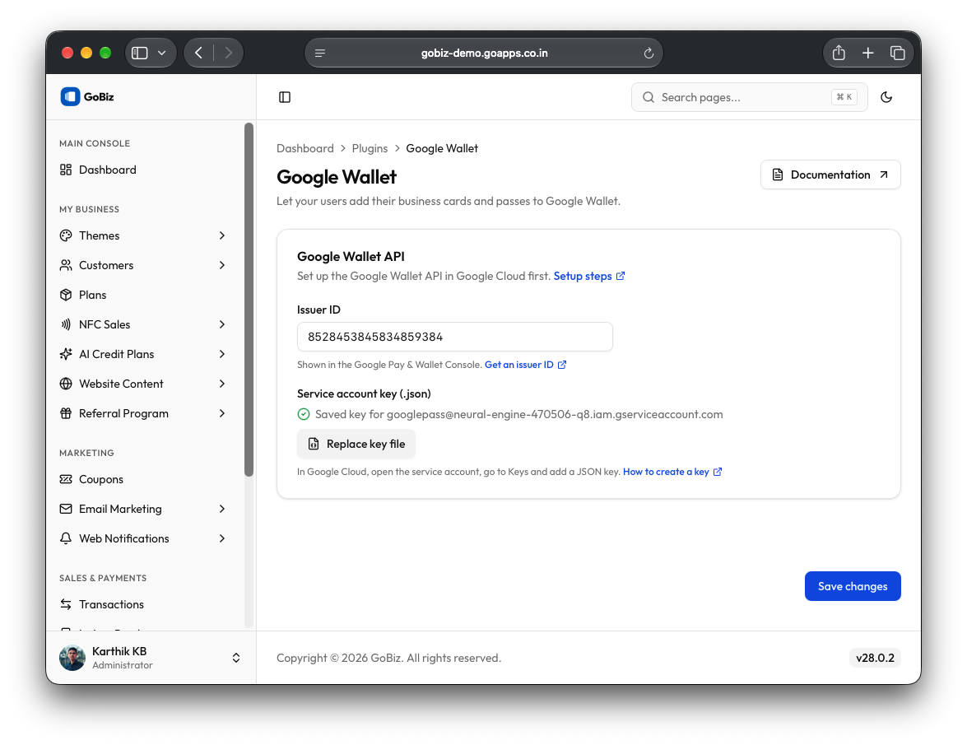Click the Website Content globe icon

66,384
